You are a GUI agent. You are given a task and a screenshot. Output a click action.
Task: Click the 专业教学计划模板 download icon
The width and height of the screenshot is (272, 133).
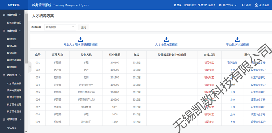point(237,39)
